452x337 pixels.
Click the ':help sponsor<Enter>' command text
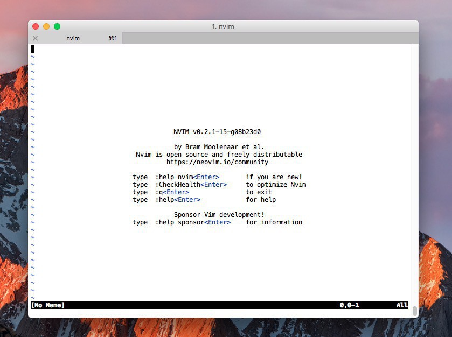193,222
